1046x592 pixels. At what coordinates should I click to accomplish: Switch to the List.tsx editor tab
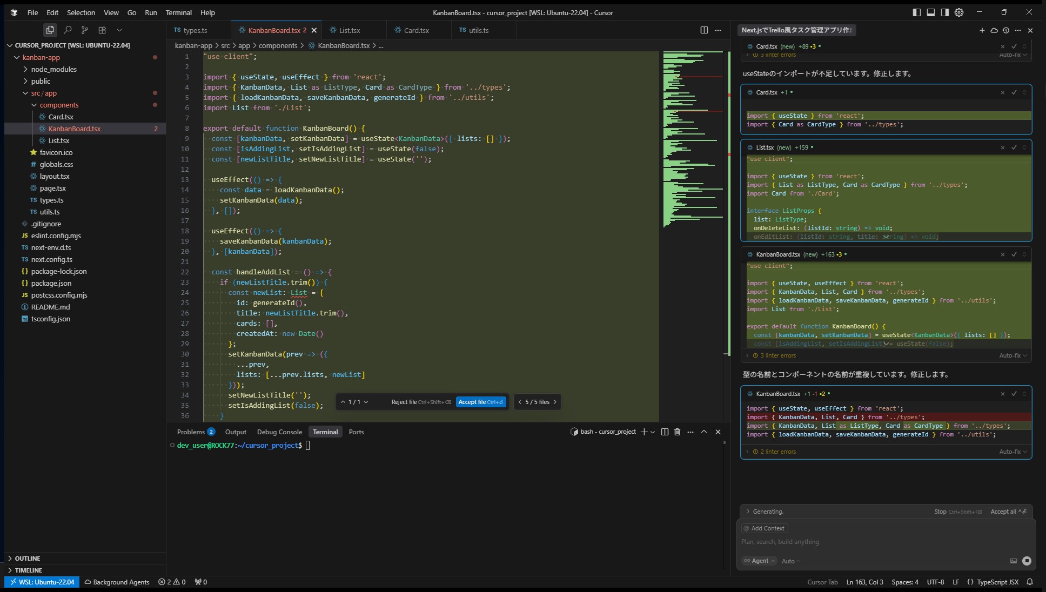[x=349, y=30]
